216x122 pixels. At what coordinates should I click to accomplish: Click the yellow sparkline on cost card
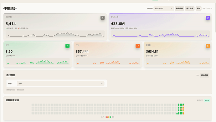click(x=178, y=61)
